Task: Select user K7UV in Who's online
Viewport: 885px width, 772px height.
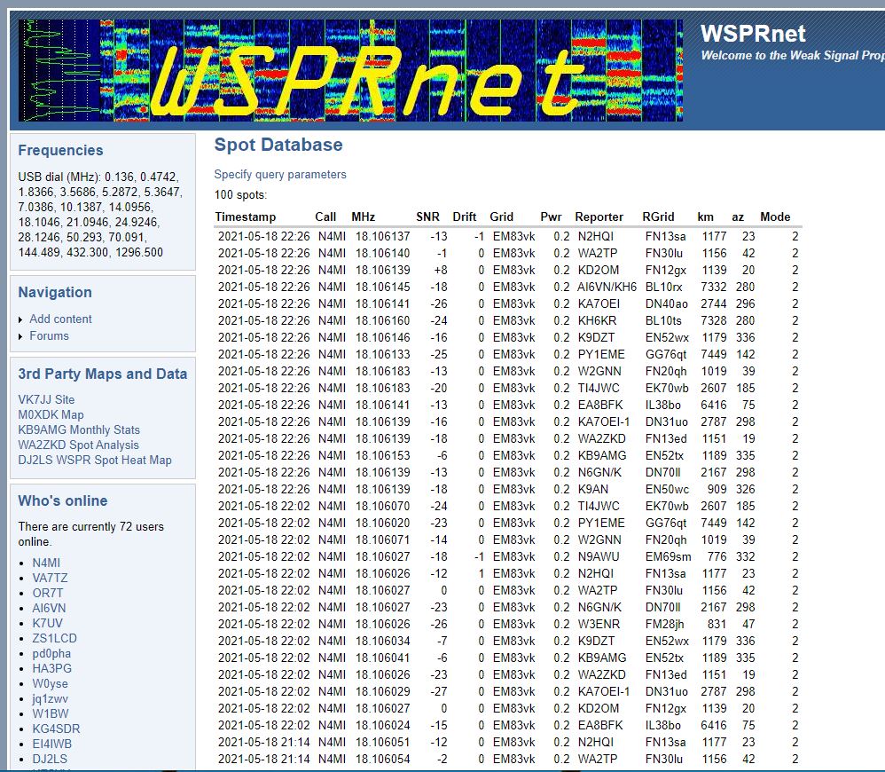Action: [x=47, y=624]
